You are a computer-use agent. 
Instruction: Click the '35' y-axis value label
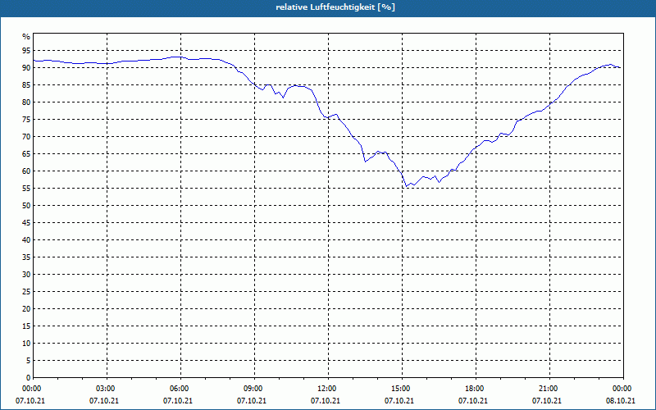(26, 257)
